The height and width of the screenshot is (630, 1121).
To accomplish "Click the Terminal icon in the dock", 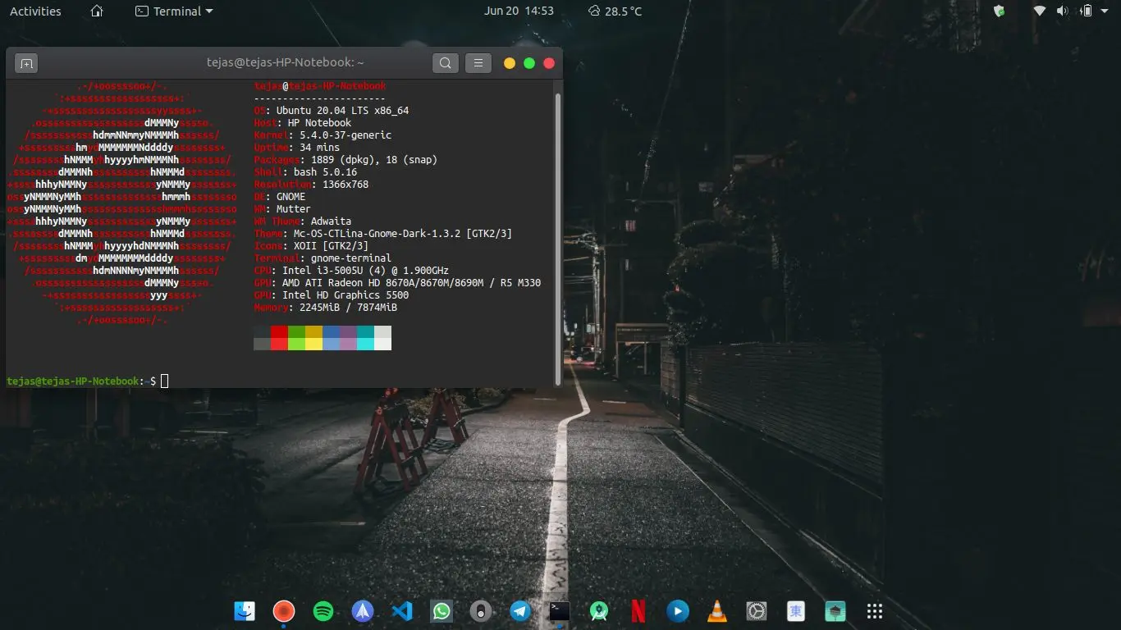I will (560, 611).
